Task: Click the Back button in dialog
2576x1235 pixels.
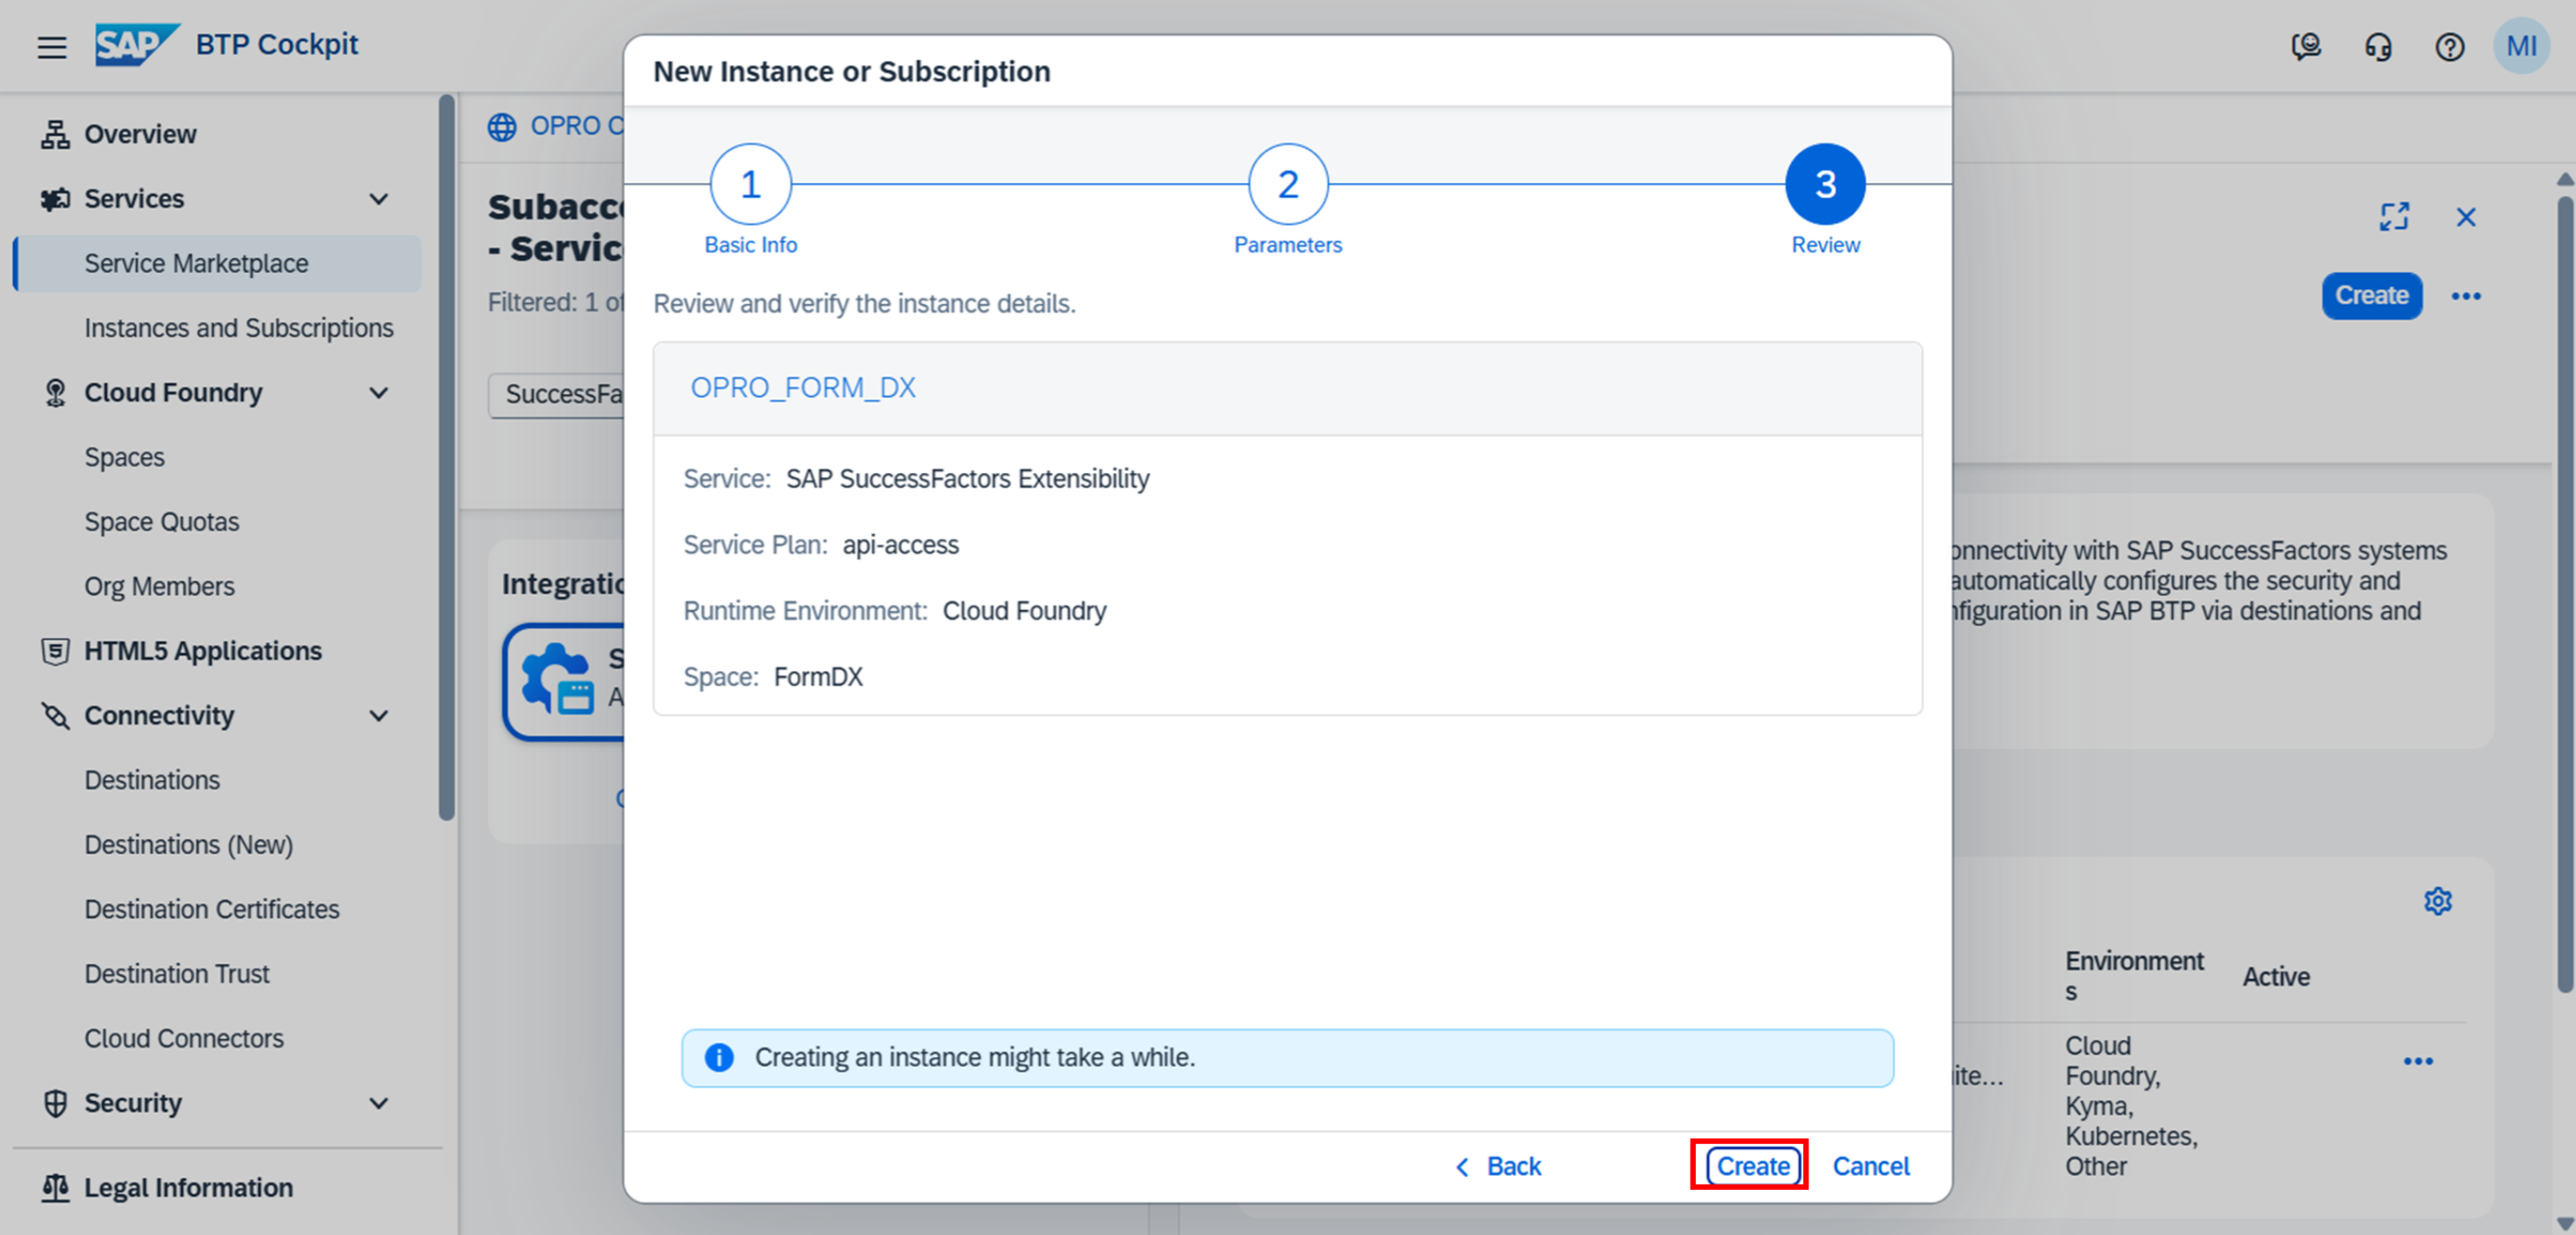Action: pyautogui.click(x=1498, y=1166)
